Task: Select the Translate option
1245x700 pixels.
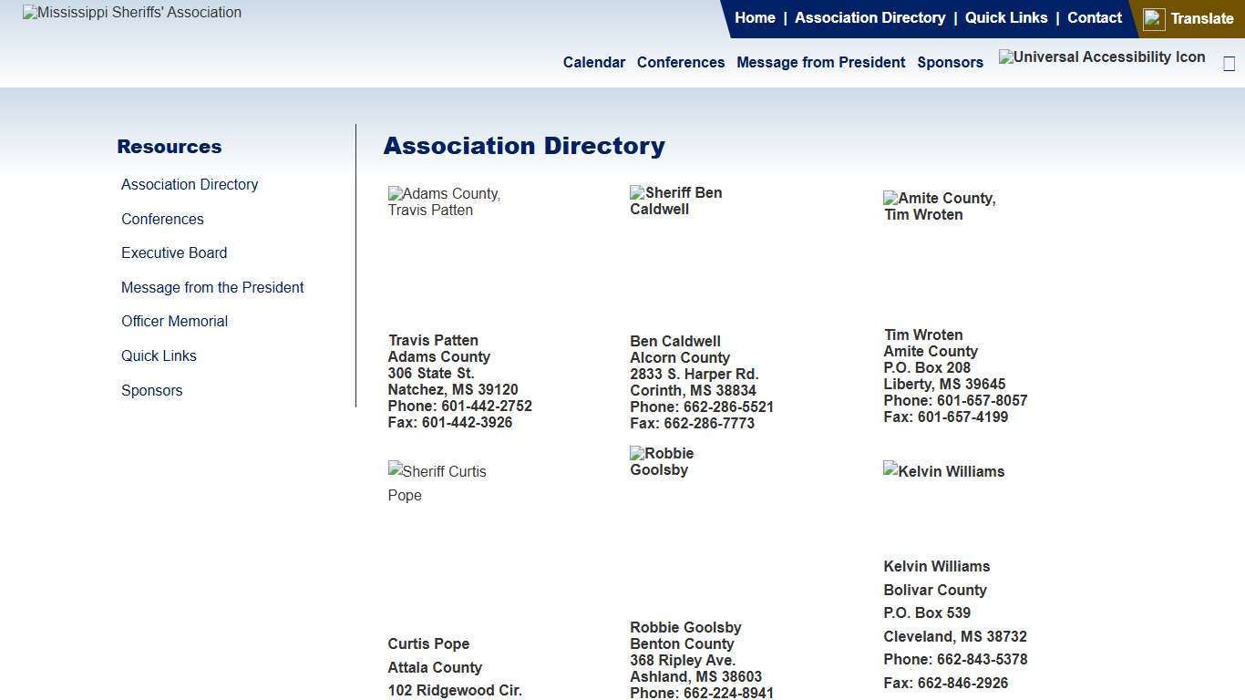Action: [x=1200, y=18]
